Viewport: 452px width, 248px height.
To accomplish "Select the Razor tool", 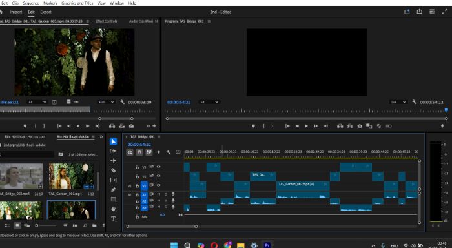I will (113, 170).
